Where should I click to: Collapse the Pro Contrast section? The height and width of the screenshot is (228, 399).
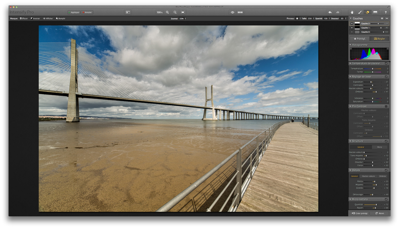350,106
